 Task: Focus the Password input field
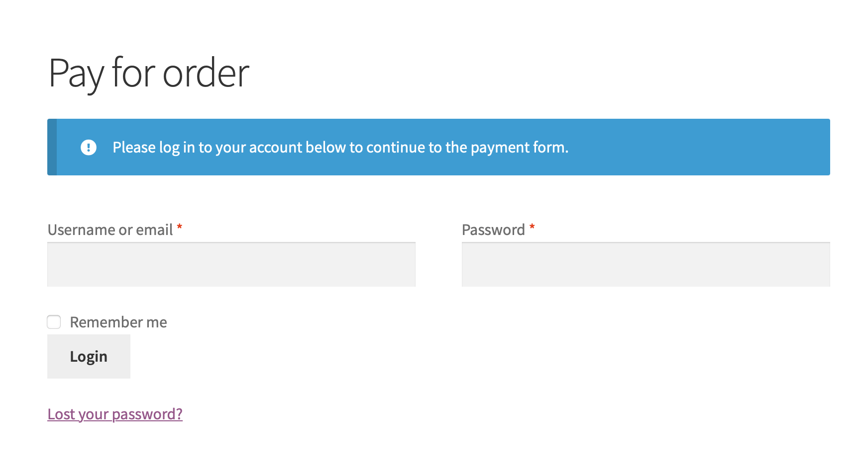point(646,264)
